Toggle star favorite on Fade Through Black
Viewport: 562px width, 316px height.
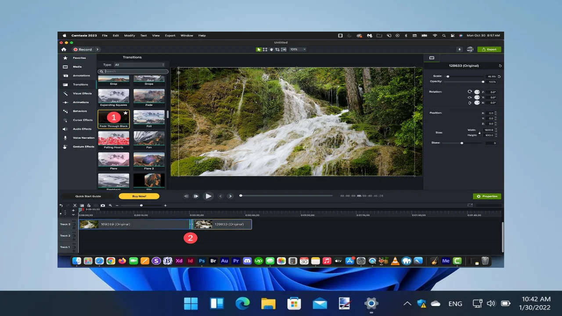(x=126, y=113)
